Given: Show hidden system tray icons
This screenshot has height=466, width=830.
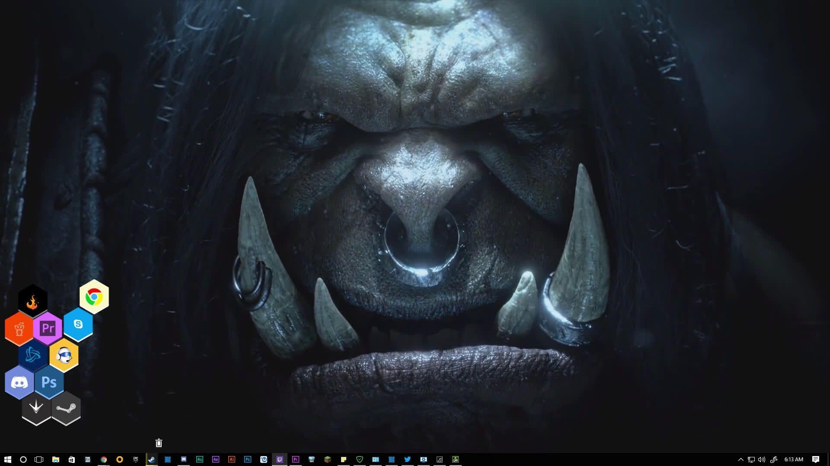Looking at the screenshot, I should (741, 460).
